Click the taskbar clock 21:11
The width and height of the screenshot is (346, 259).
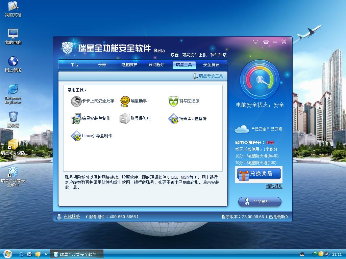coord(337,254)
